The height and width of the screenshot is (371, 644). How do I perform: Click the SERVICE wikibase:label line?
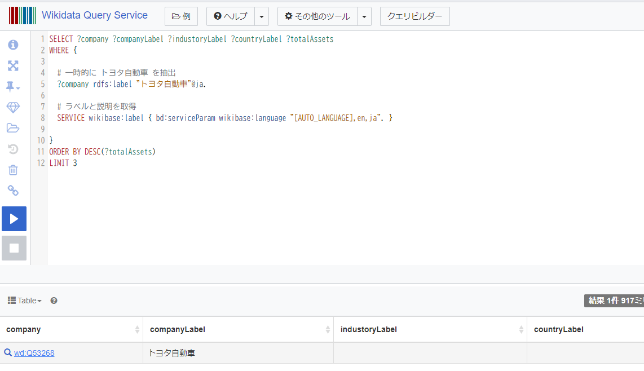(224, 118)
